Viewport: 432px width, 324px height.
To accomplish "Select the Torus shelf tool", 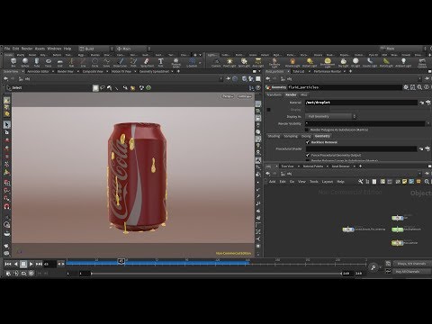I will tap(49, 62).
